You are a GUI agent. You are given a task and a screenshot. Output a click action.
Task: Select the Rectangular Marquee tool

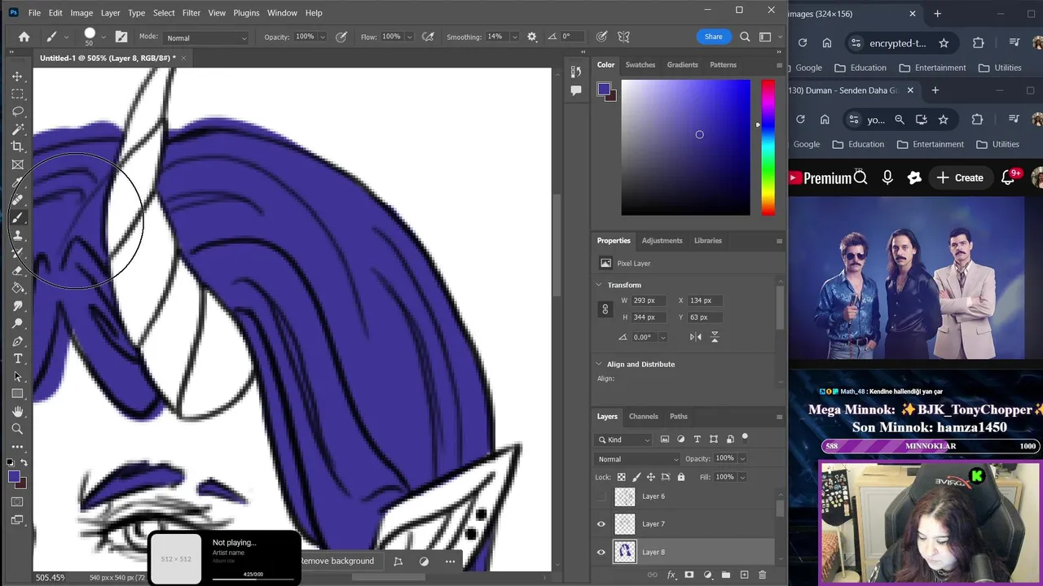(x=17, y=94)
